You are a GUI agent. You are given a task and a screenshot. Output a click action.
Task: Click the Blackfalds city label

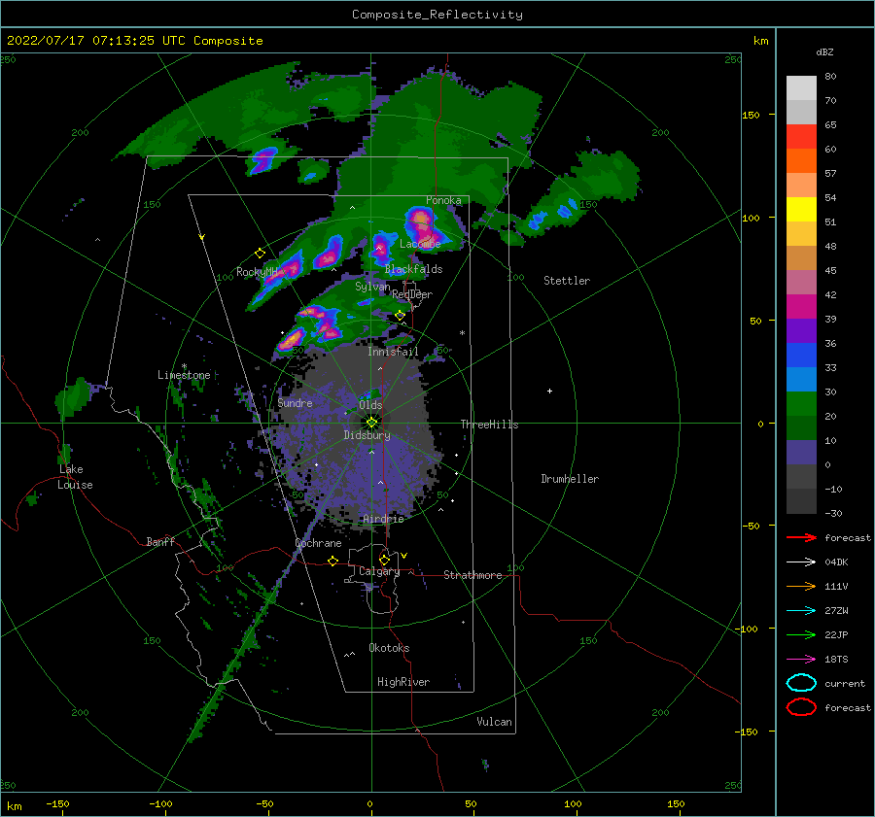coord(413,269)
